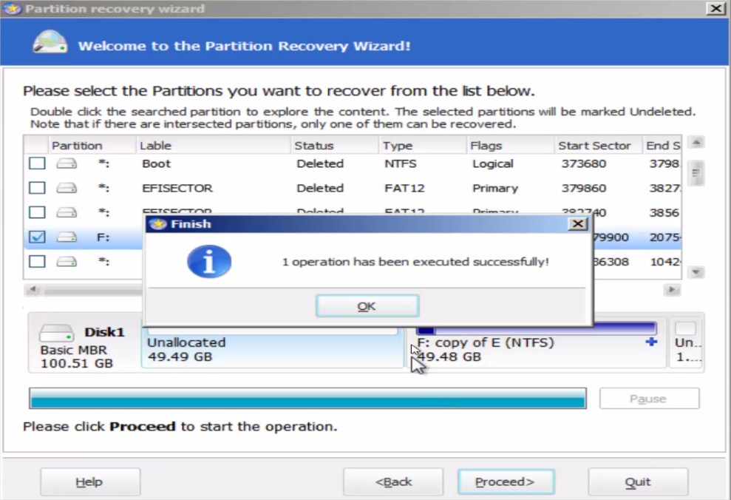Click the Type column header

(423, 146)
